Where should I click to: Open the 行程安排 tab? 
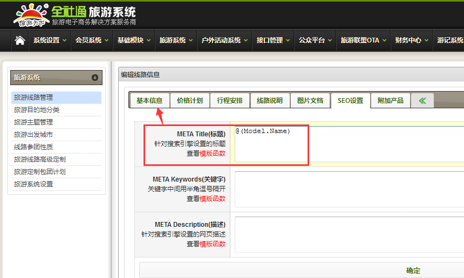pos(230,101)
